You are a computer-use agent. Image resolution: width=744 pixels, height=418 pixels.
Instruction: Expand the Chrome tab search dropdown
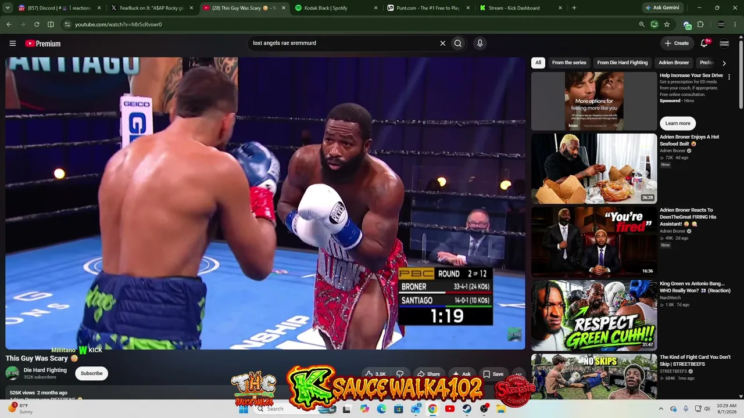pos(9,8)
